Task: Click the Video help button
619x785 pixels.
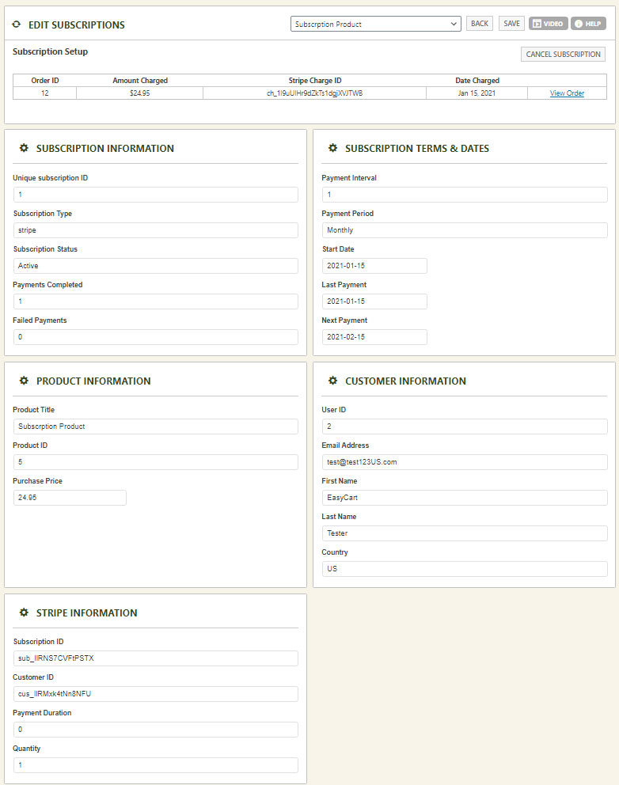Action: (x=548, y=24)
